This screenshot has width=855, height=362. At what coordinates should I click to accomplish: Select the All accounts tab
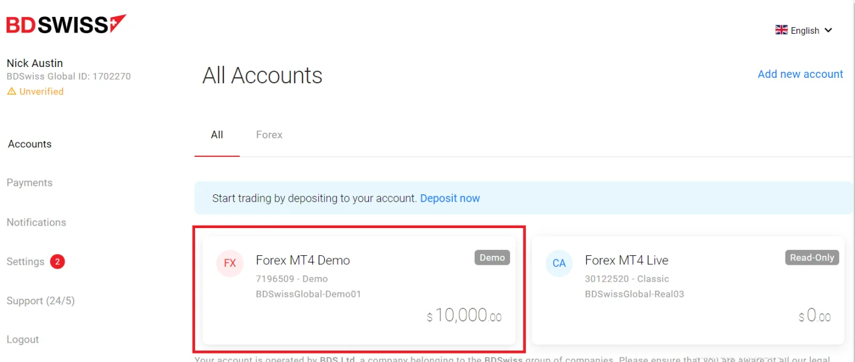pos(217,135)
